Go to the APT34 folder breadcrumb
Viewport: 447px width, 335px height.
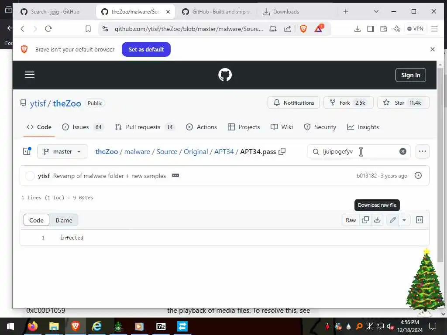(224, 151)
